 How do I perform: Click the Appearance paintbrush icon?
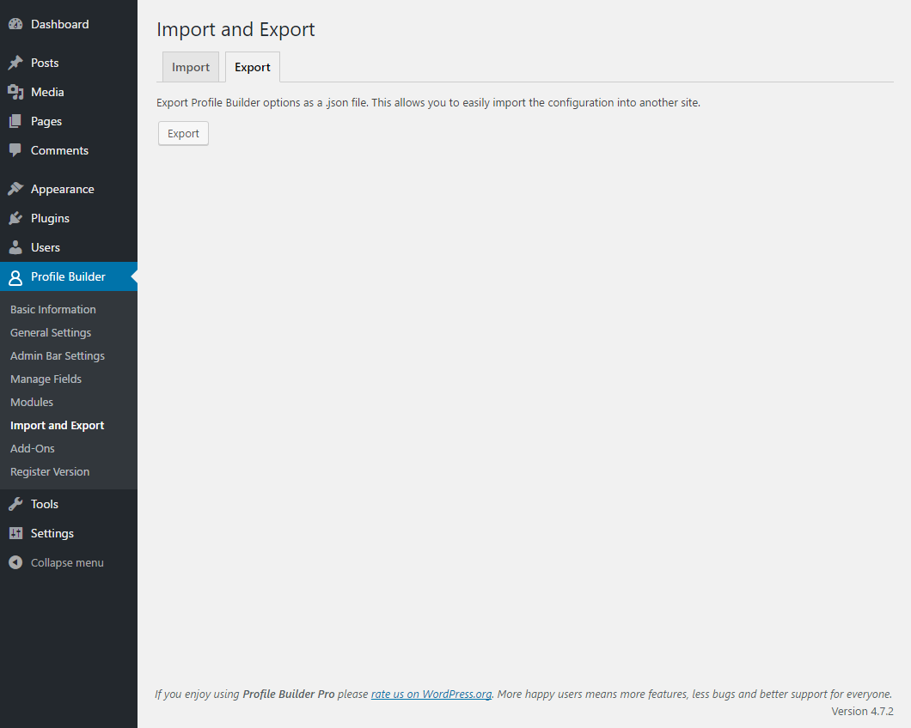coord(15,189)
